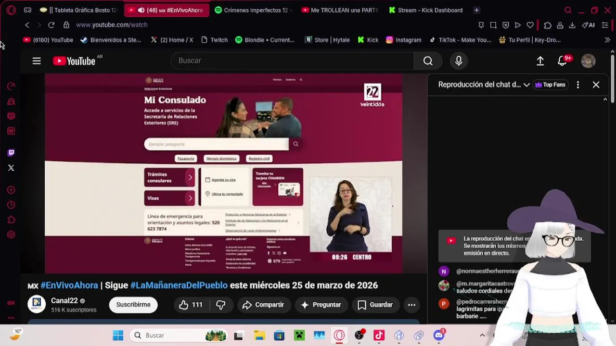Open browser downloads icon

point(572,25)
